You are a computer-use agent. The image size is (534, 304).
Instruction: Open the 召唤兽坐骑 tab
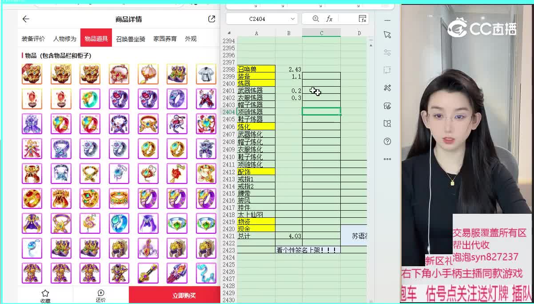coord(131,39)
